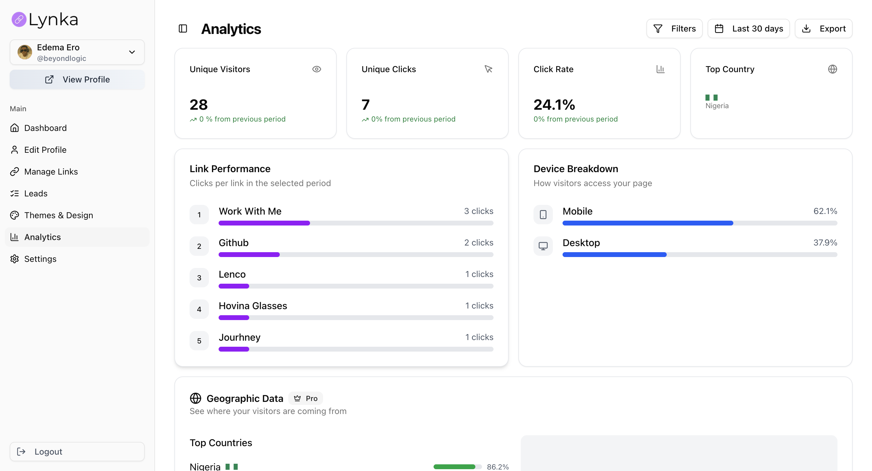Click the Mobile device icon
The height and width of the screenshot is (471, 872).
(x=543, y=215)
